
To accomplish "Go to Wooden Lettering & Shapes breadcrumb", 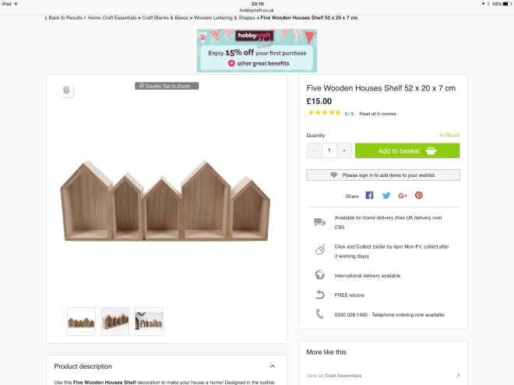I will (x=224, y=17).
